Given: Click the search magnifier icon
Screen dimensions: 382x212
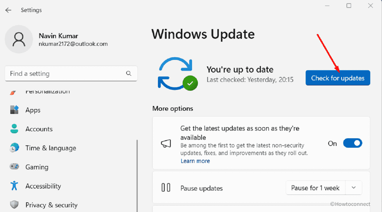Looking at the screenshot, I should point(129,73).
